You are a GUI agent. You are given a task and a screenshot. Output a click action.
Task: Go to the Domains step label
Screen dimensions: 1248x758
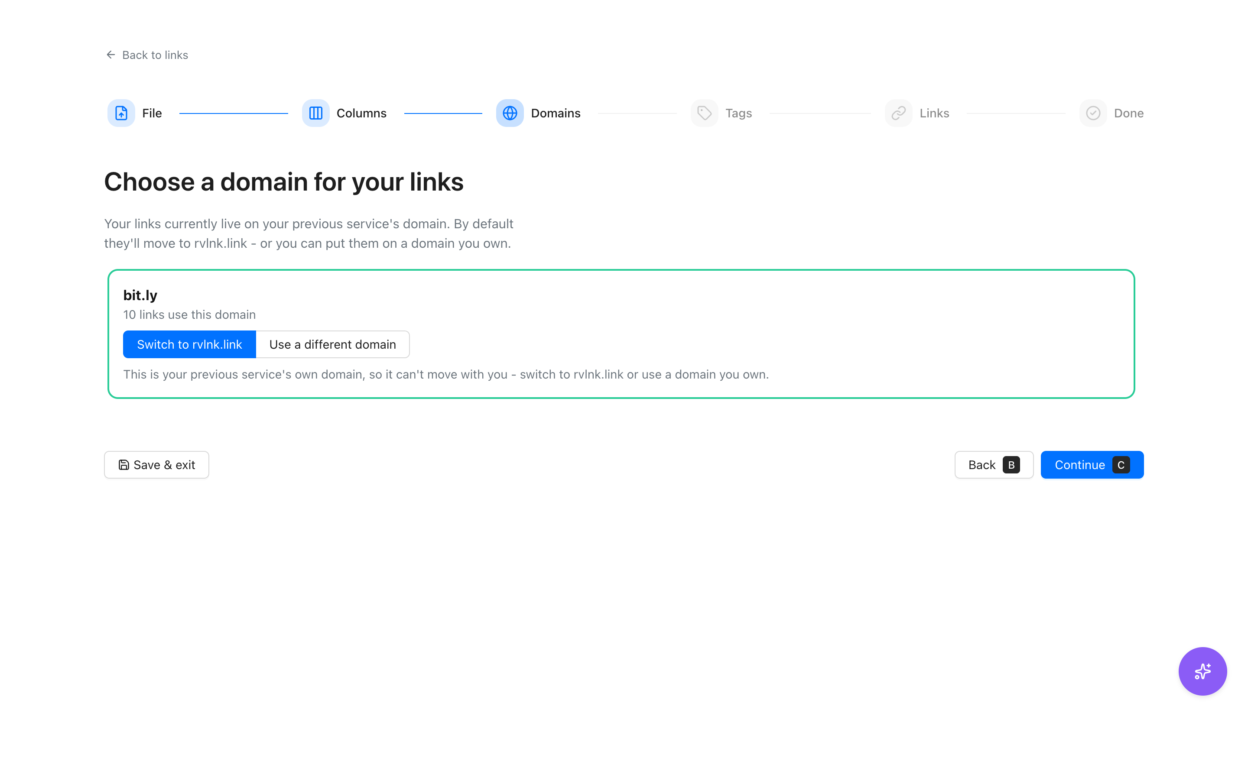tap(556, 113)
